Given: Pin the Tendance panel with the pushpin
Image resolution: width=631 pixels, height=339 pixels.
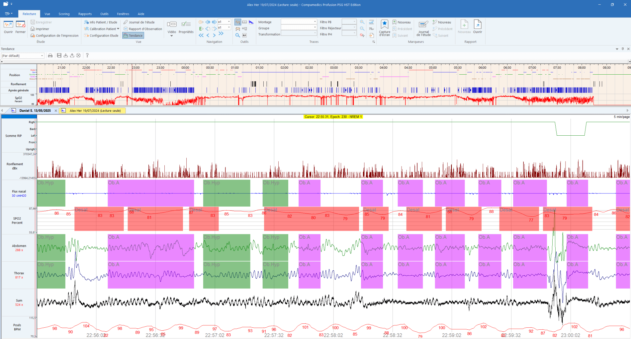Looking at the screenshot, I should pos(623,49).
